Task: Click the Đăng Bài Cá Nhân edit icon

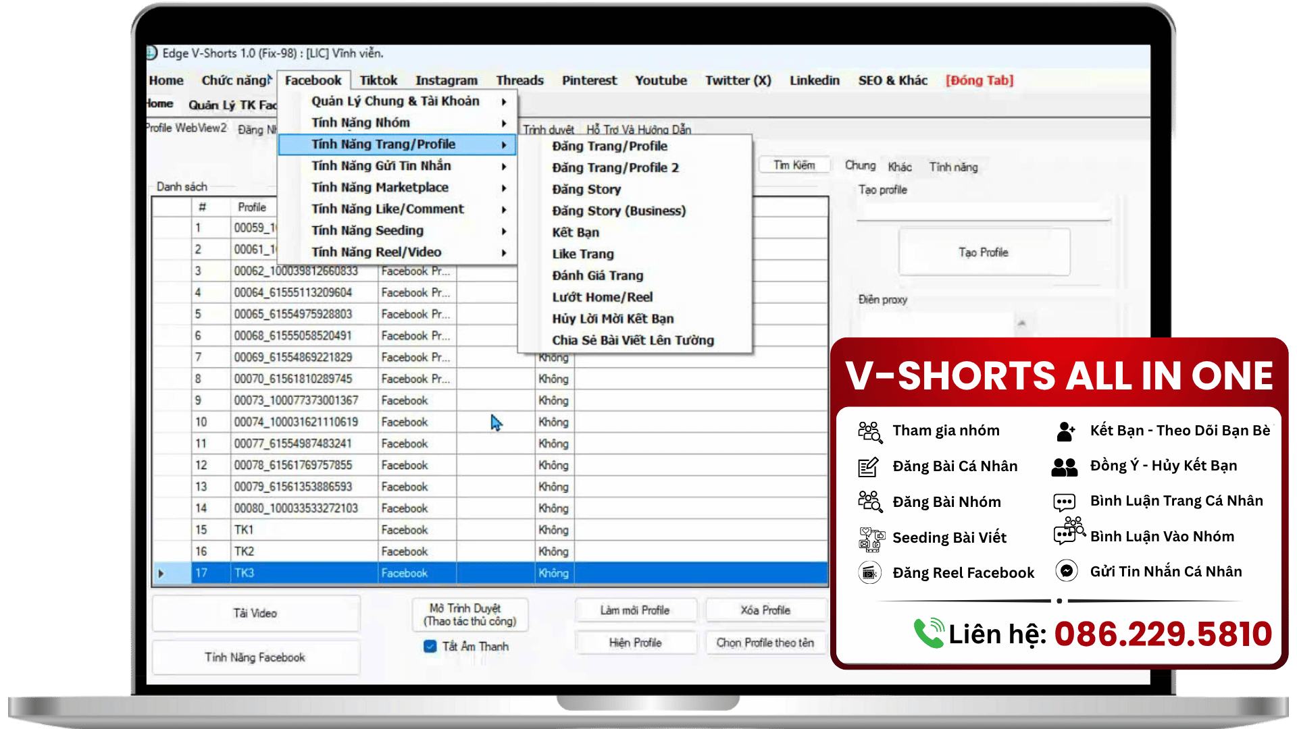Action: click(x=868, y=466)
